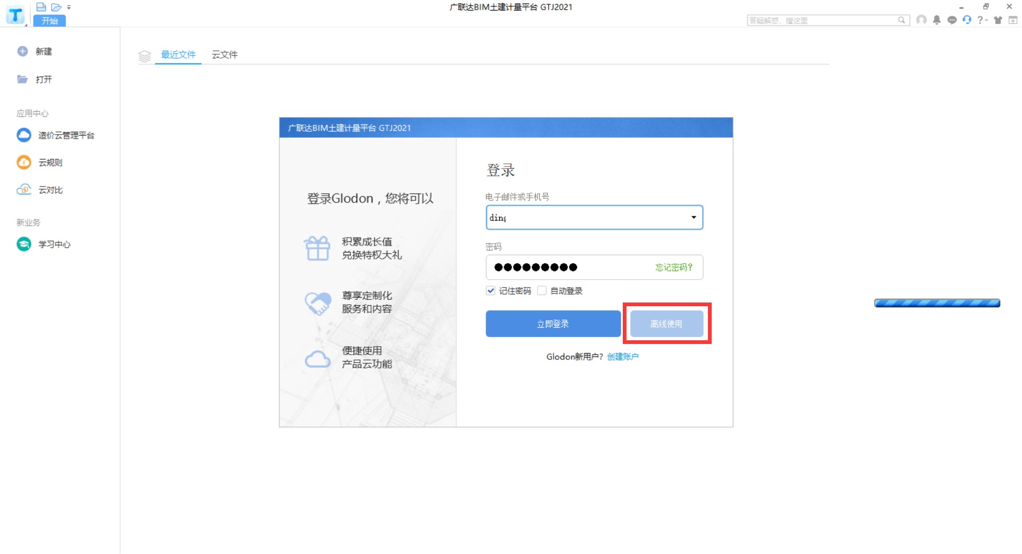Launch the 云对比 app
This screenshot has height=554, width=1022.
40,190
